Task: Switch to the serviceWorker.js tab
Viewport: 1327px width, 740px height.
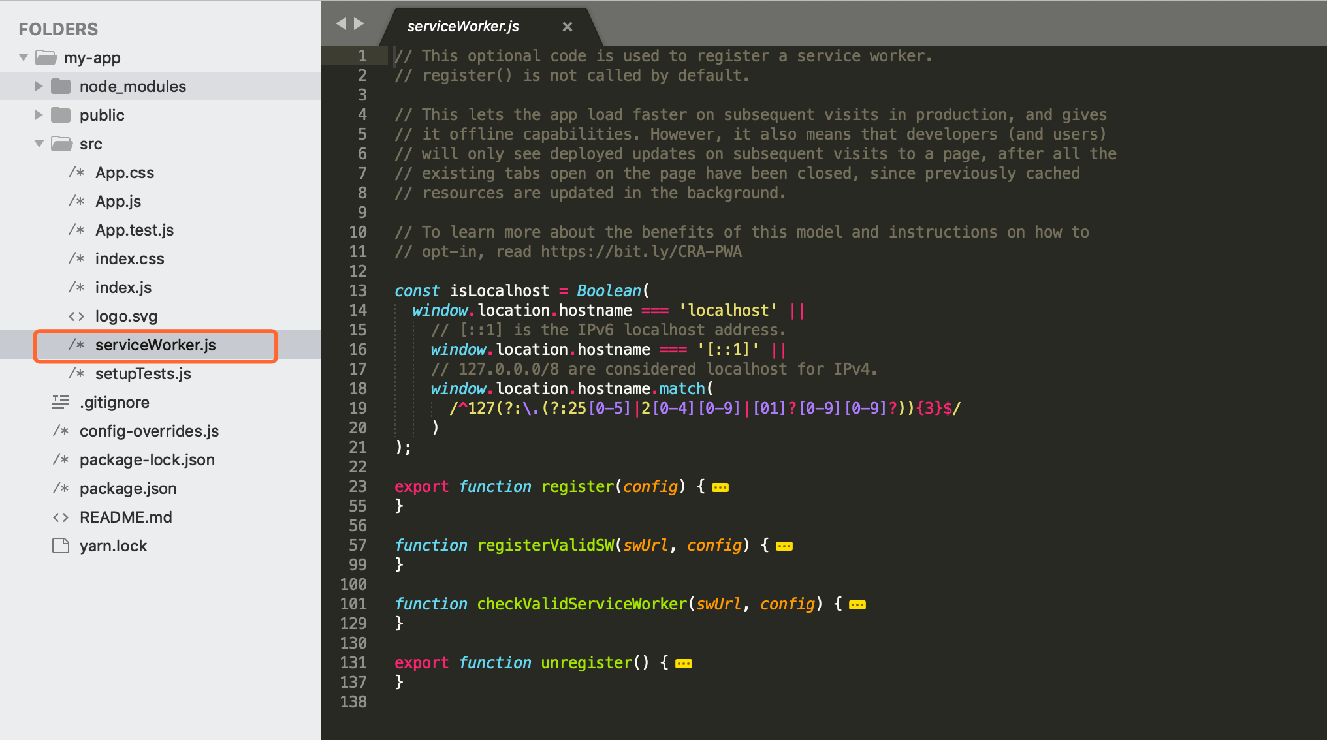Action: tap(463, 27)
